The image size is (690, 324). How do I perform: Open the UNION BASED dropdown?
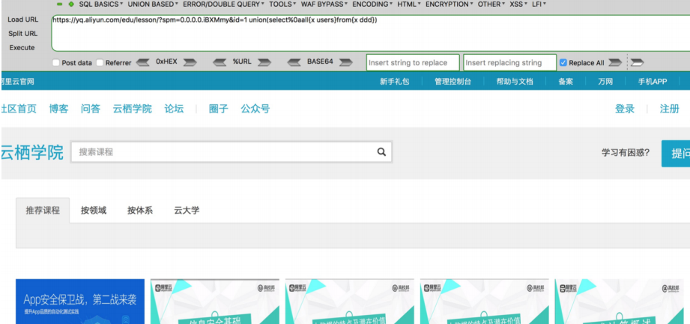153,4
